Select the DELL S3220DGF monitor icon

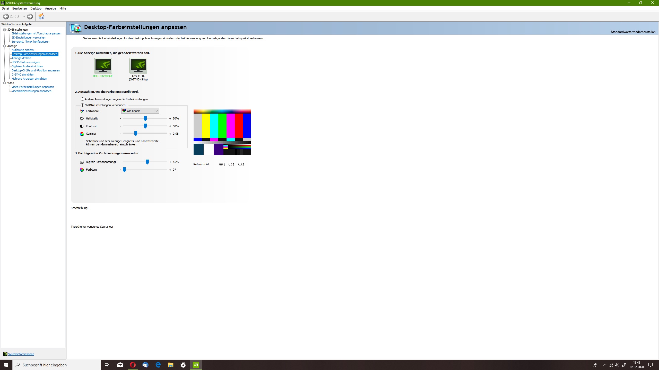click(x=103, y=66)
